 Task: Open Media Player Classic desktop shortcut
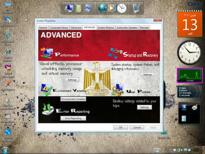(8, 119)
